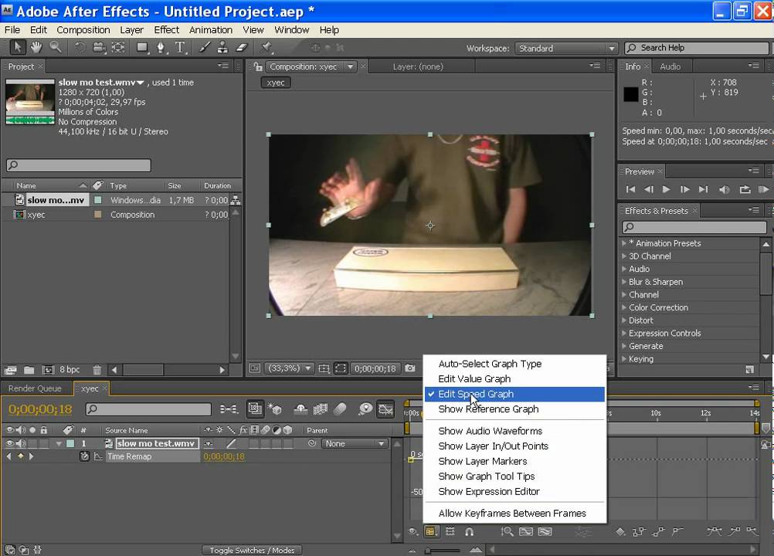This screenshot has height=556, width=774.
Task: Click the Time Remap stopwatch icon
Action: click(84, 456)
